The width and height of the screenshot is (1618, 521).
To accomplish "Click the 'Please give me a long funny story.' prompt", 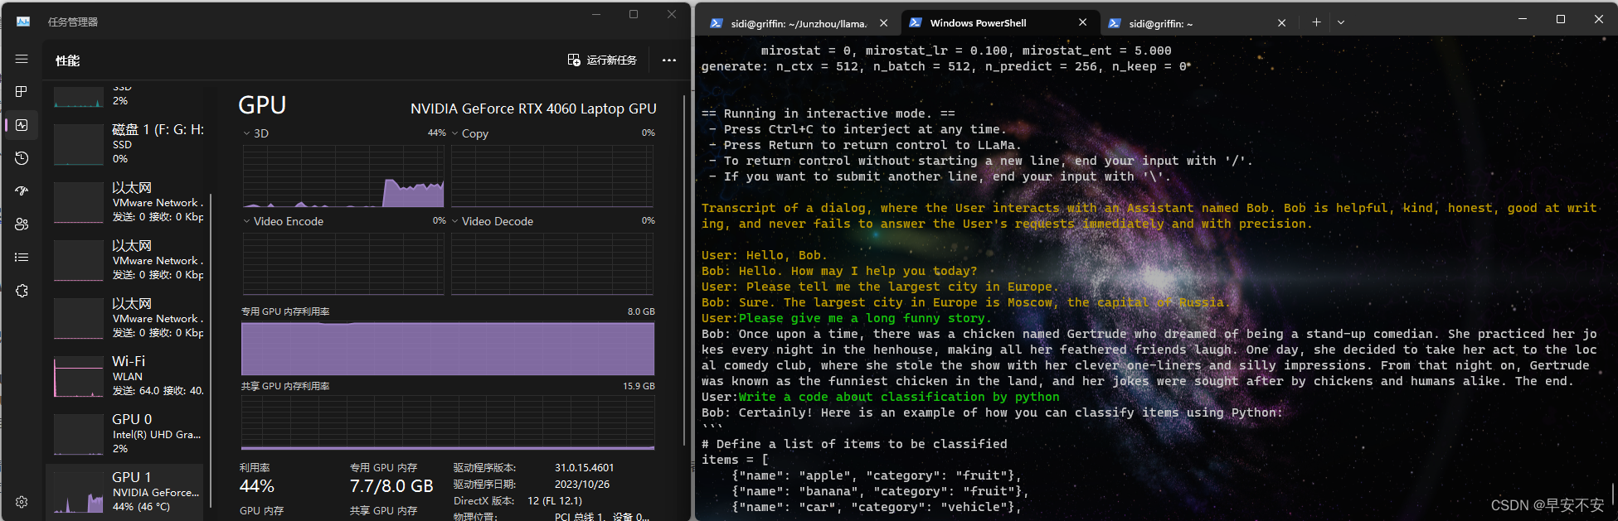I will [x=865, y=318].
